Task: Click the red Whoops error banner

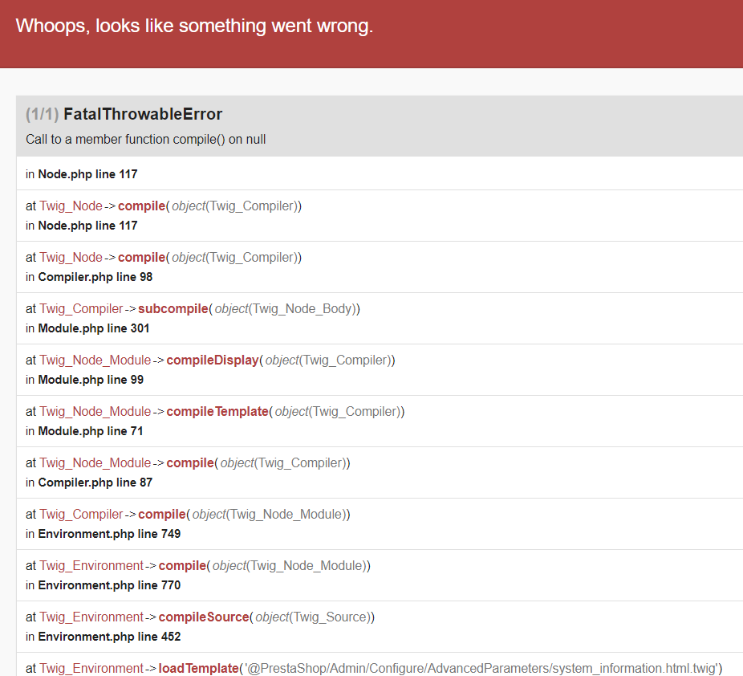Action: point(193,25)
